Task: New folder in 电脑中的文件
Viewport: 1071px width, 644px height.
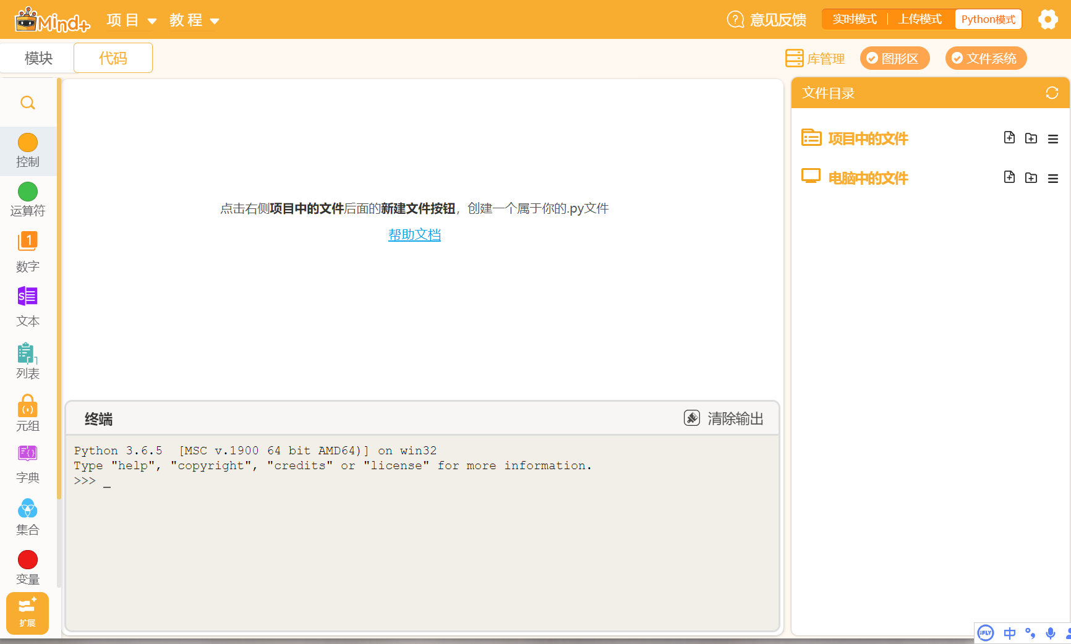Action: click(1031, 178)
